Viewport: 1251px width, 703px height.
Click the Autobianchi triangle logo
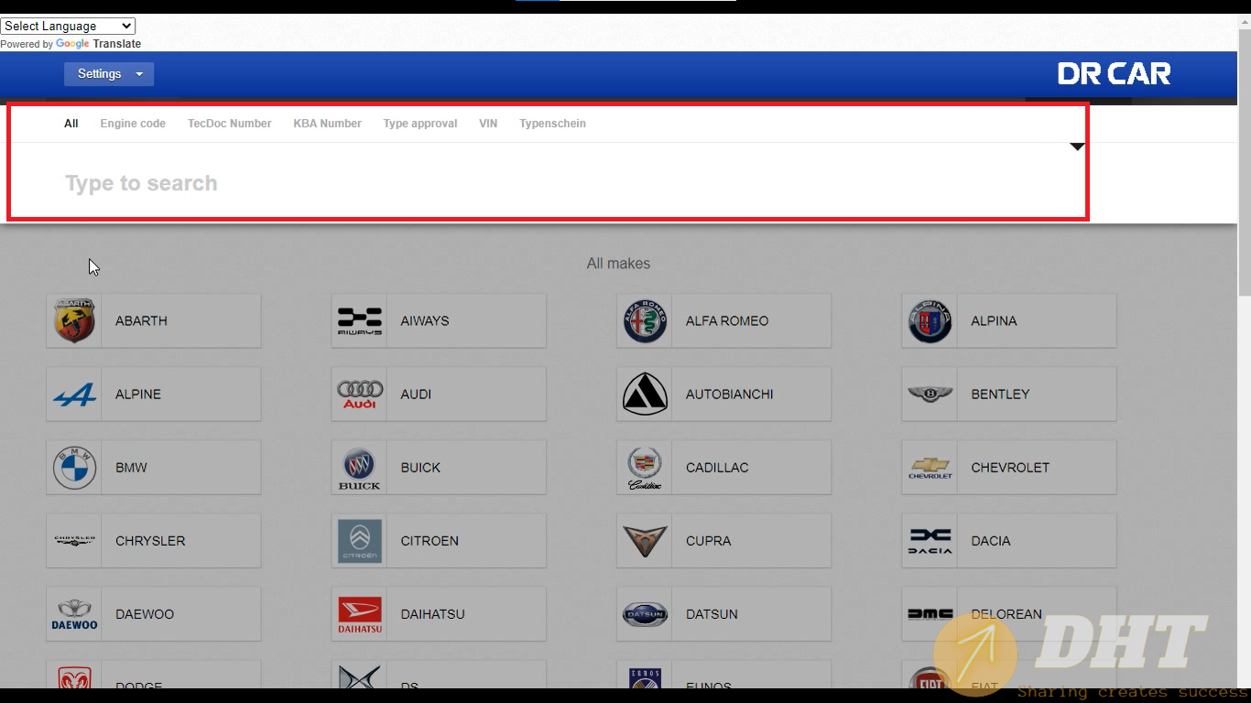pos(645,395)
